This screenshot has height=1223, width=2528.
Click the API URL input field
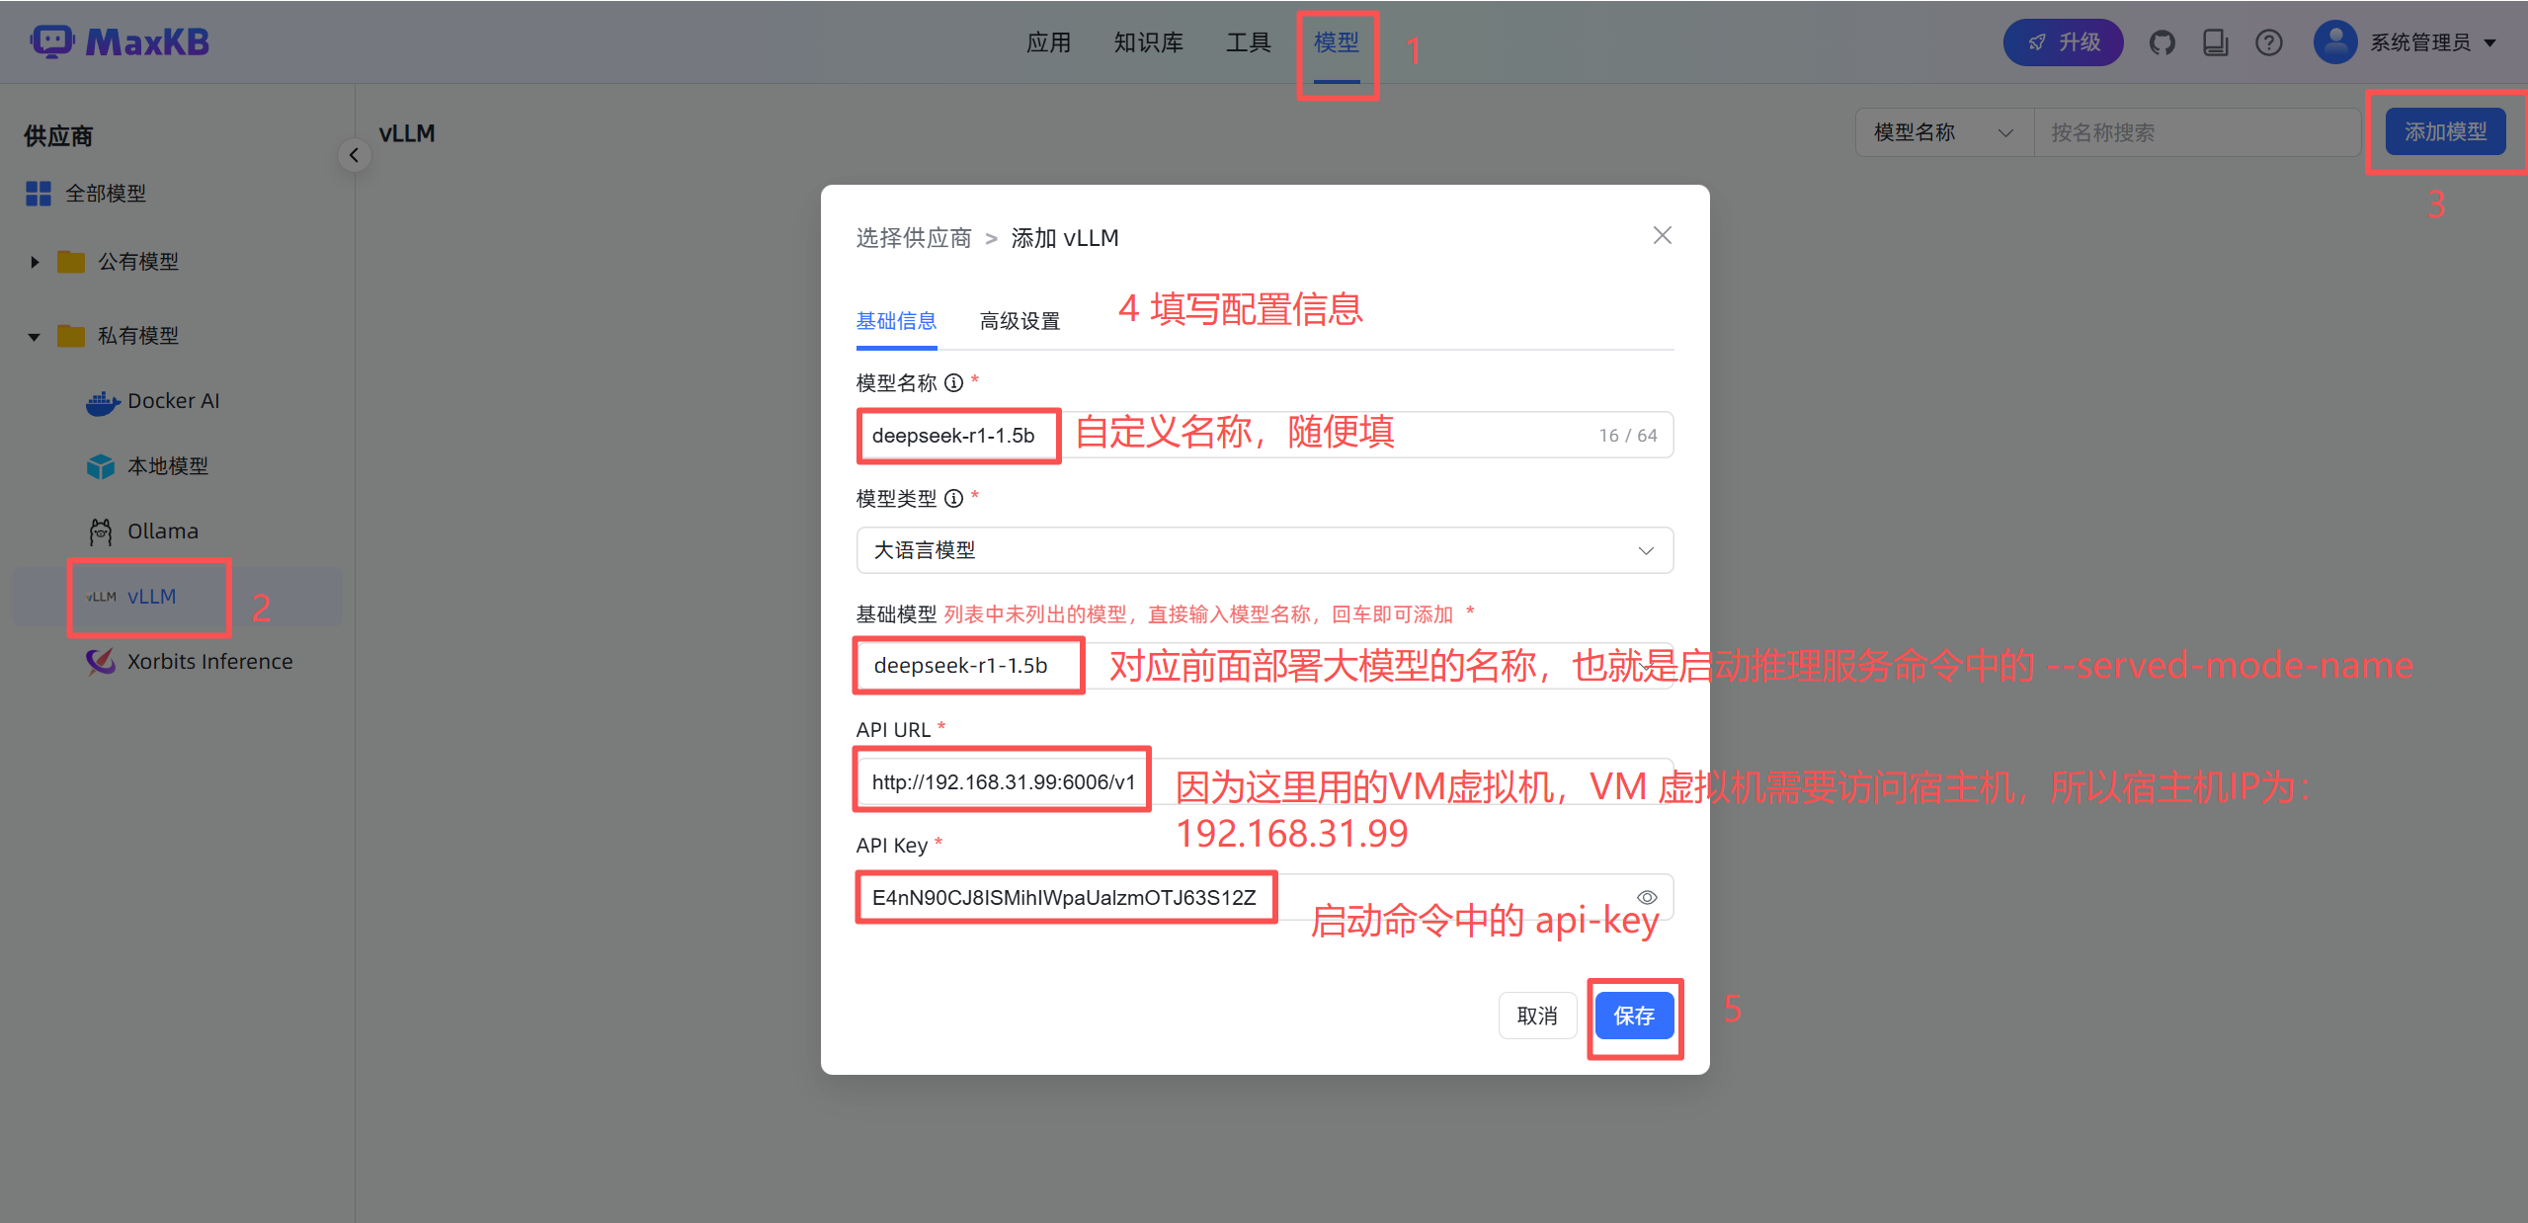[1003, 781]
